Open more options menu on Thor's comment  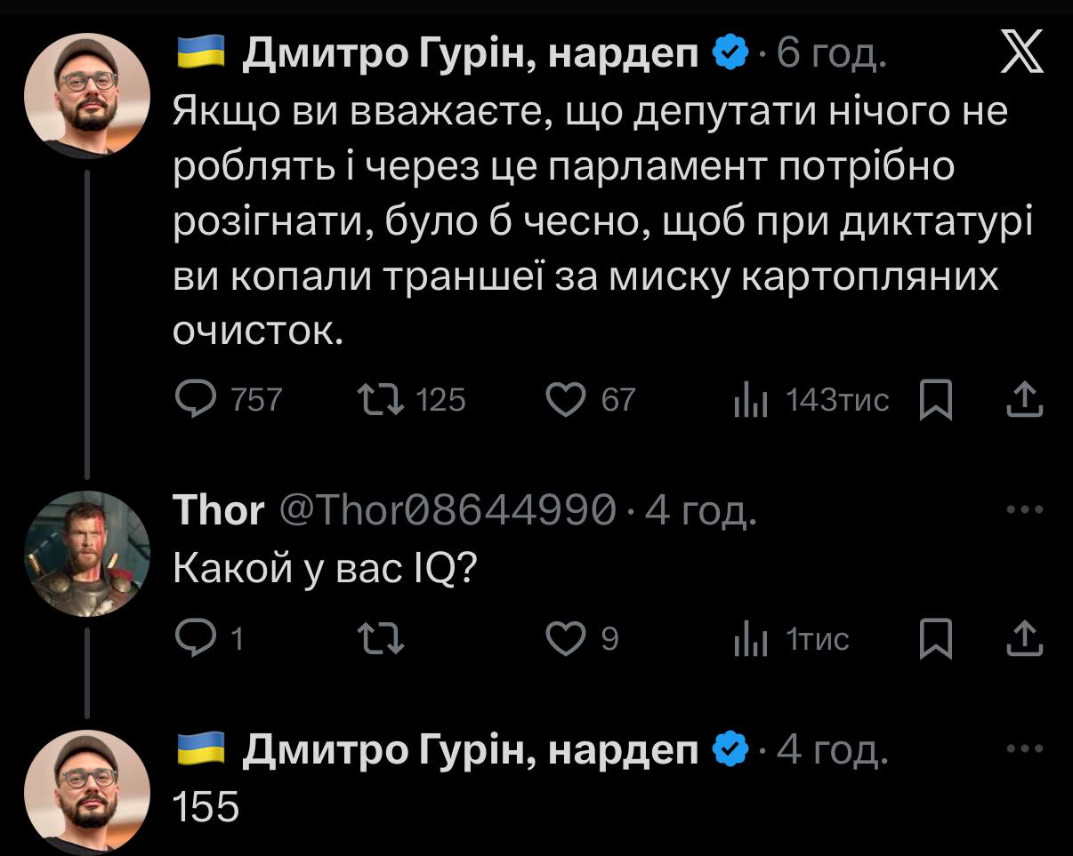[1023, 510]
